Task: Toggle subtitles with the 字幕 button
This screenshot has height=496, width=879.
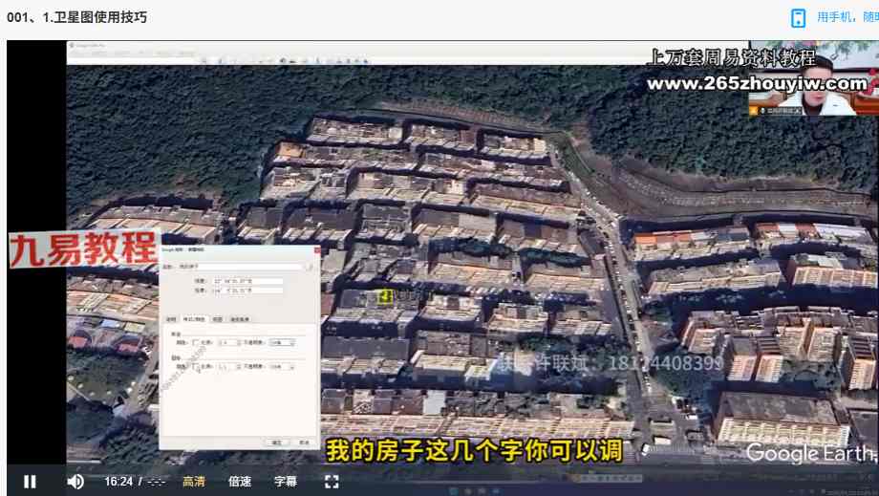Action: [x=286, y=482]
